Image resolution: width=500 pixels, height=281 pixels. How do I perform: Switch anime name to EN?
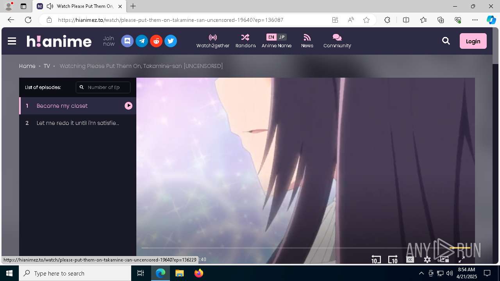tap(271, 37)
